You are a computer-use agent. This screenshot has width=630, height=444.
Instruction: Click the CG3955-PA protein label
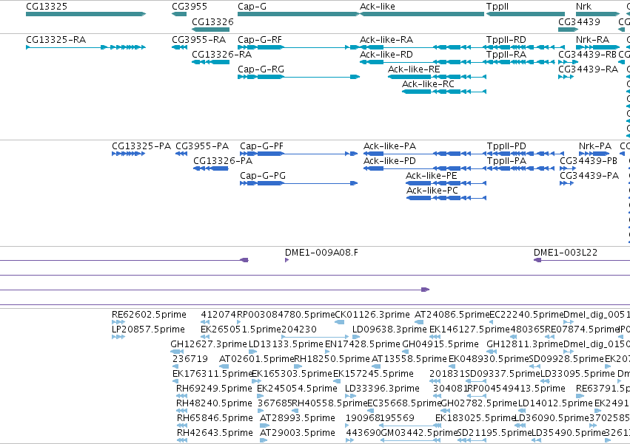point(202,146)
